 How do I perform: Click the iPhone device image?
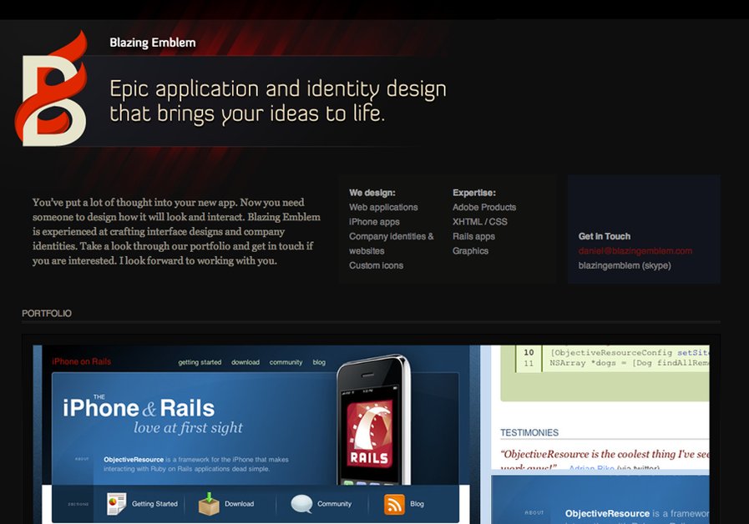tap(373, 420)
